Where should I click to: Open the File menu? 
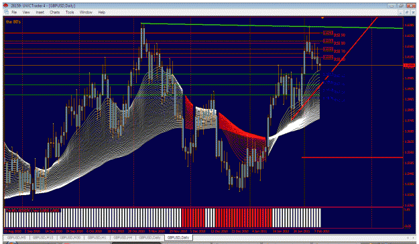(14, 12)
